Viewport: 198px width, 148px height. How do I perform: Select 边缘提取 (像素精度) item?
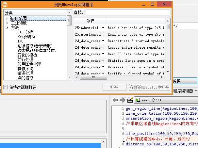35,46
